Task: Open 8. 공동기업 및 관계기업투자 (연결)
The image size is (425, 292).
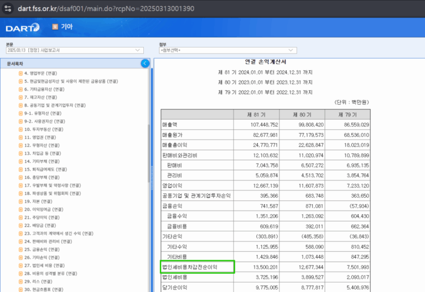Action: pyautogui.click(x=55, y=105)
